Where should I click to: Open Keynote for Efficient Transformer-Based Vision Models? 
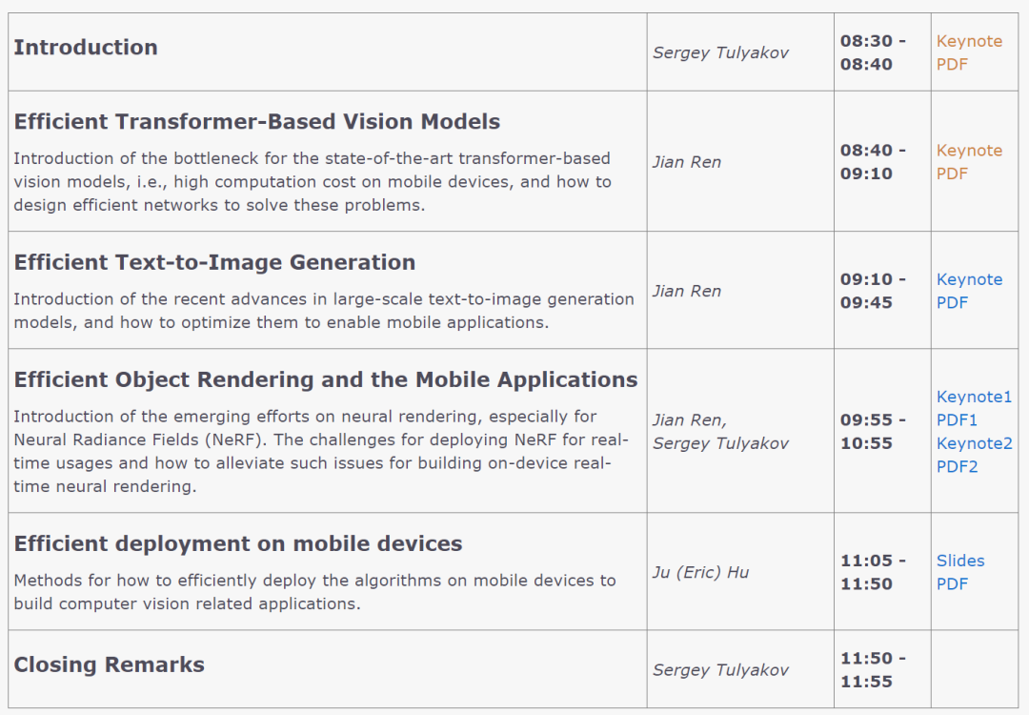pos(969,151)
